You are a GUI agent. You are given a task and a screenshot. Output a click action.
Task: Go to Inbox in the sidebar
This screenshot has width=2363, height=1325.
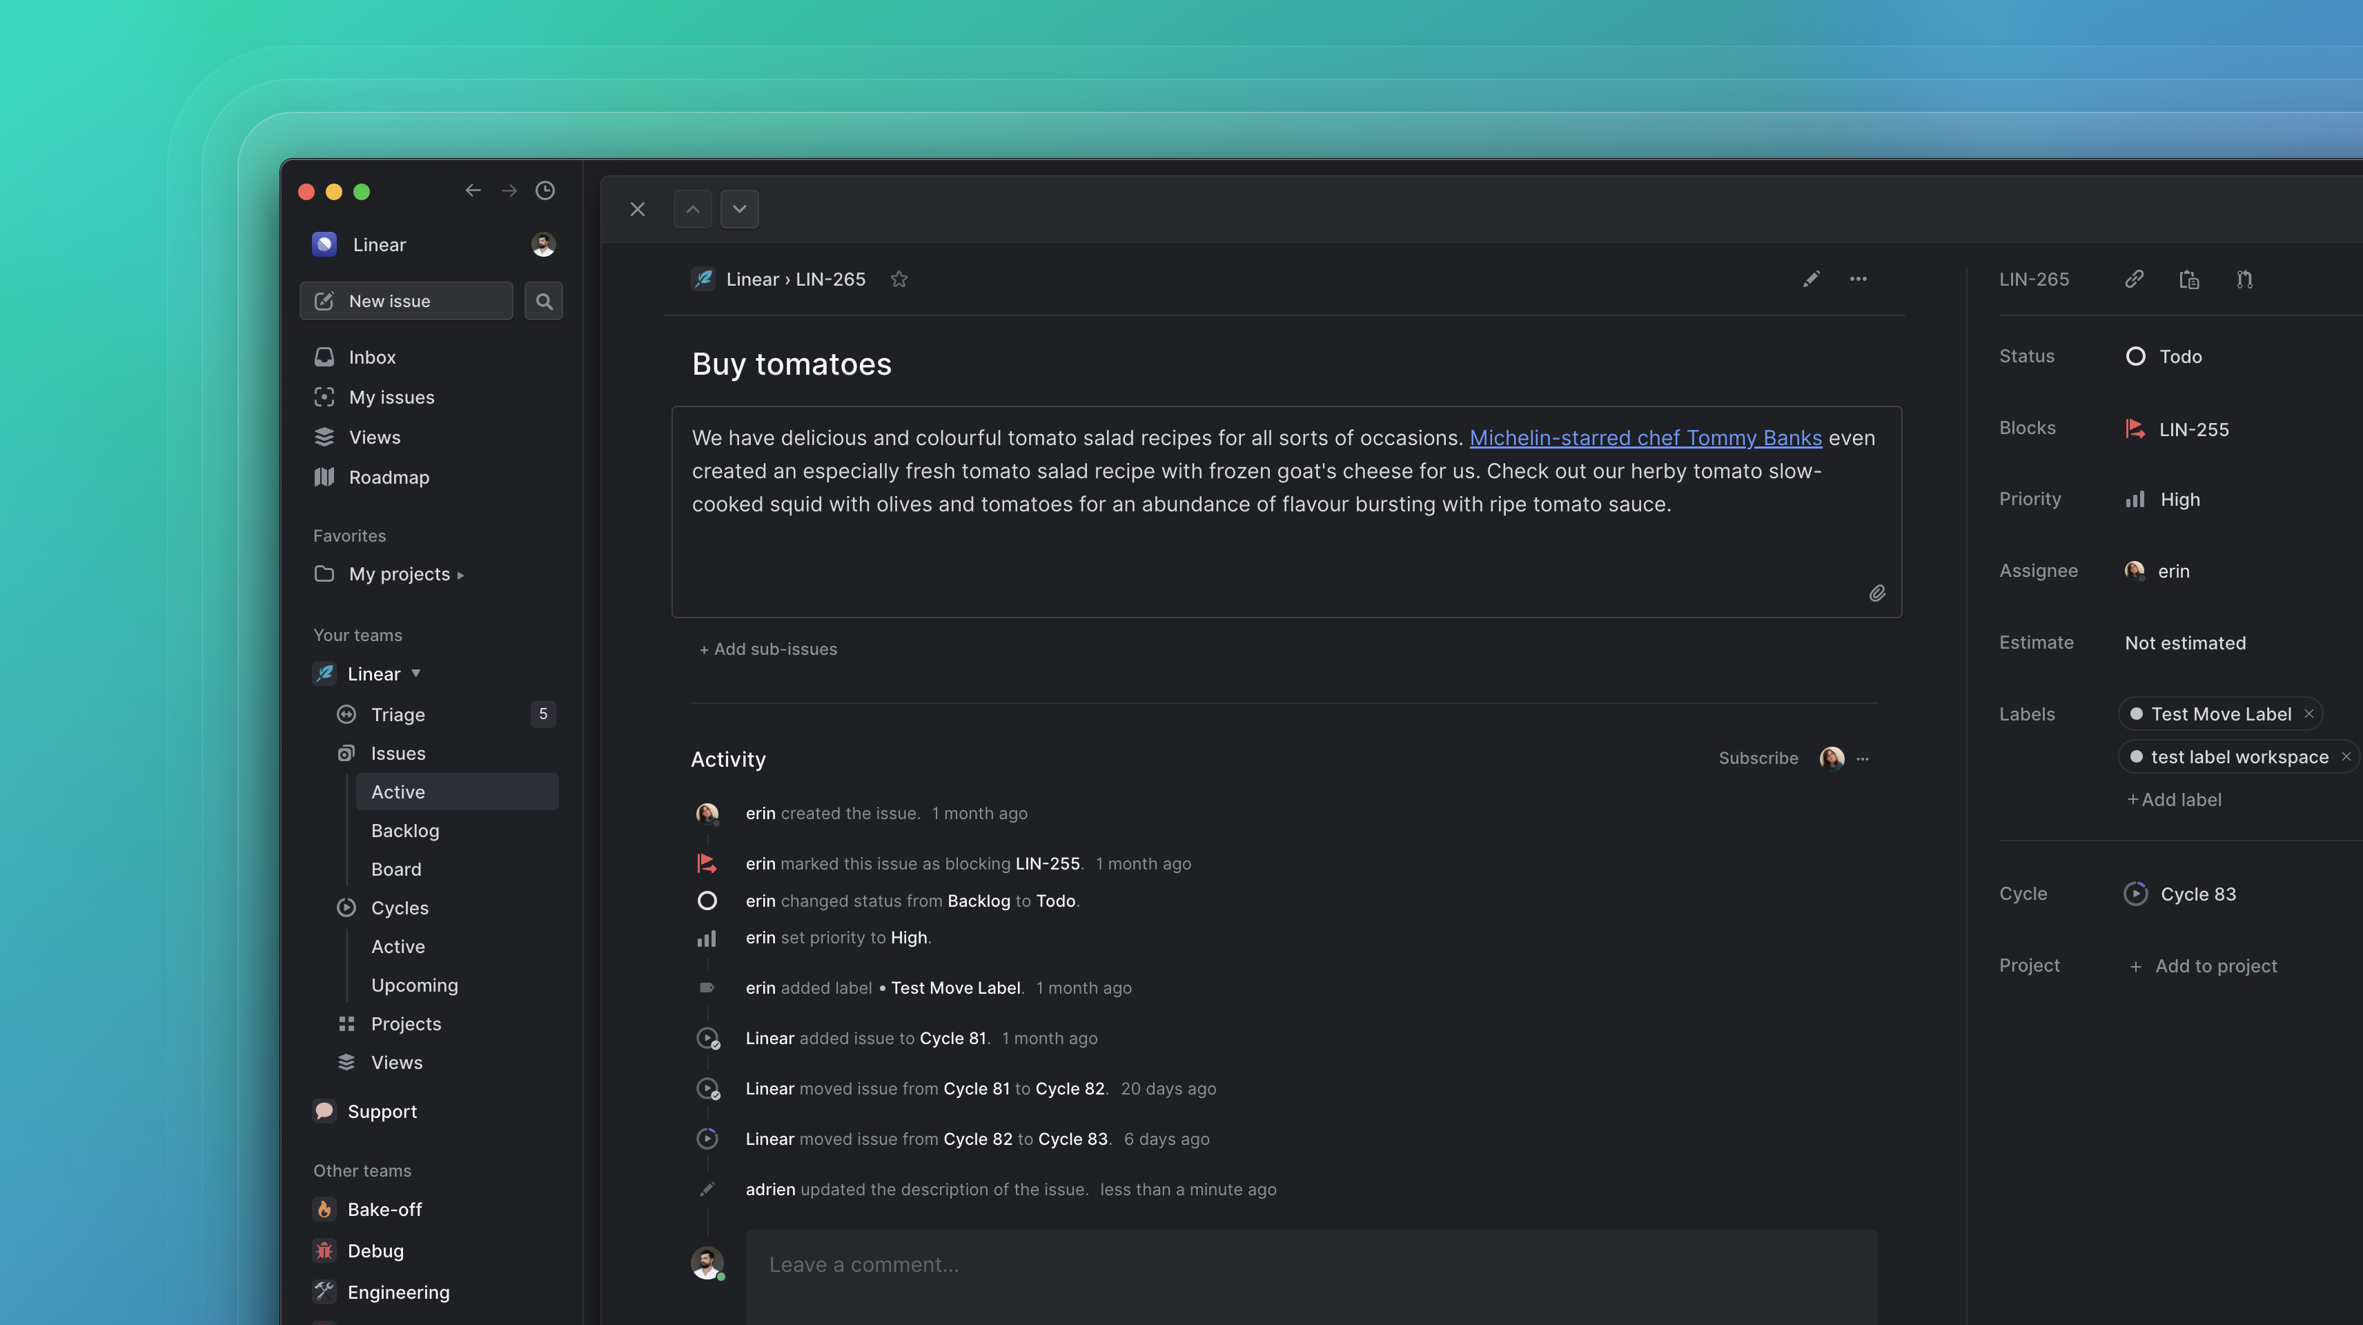(371, 357)
